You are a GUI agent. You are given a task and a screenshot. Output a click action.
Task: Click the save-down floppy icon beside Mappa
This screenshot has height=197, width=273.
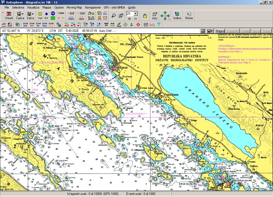[210, 31]
